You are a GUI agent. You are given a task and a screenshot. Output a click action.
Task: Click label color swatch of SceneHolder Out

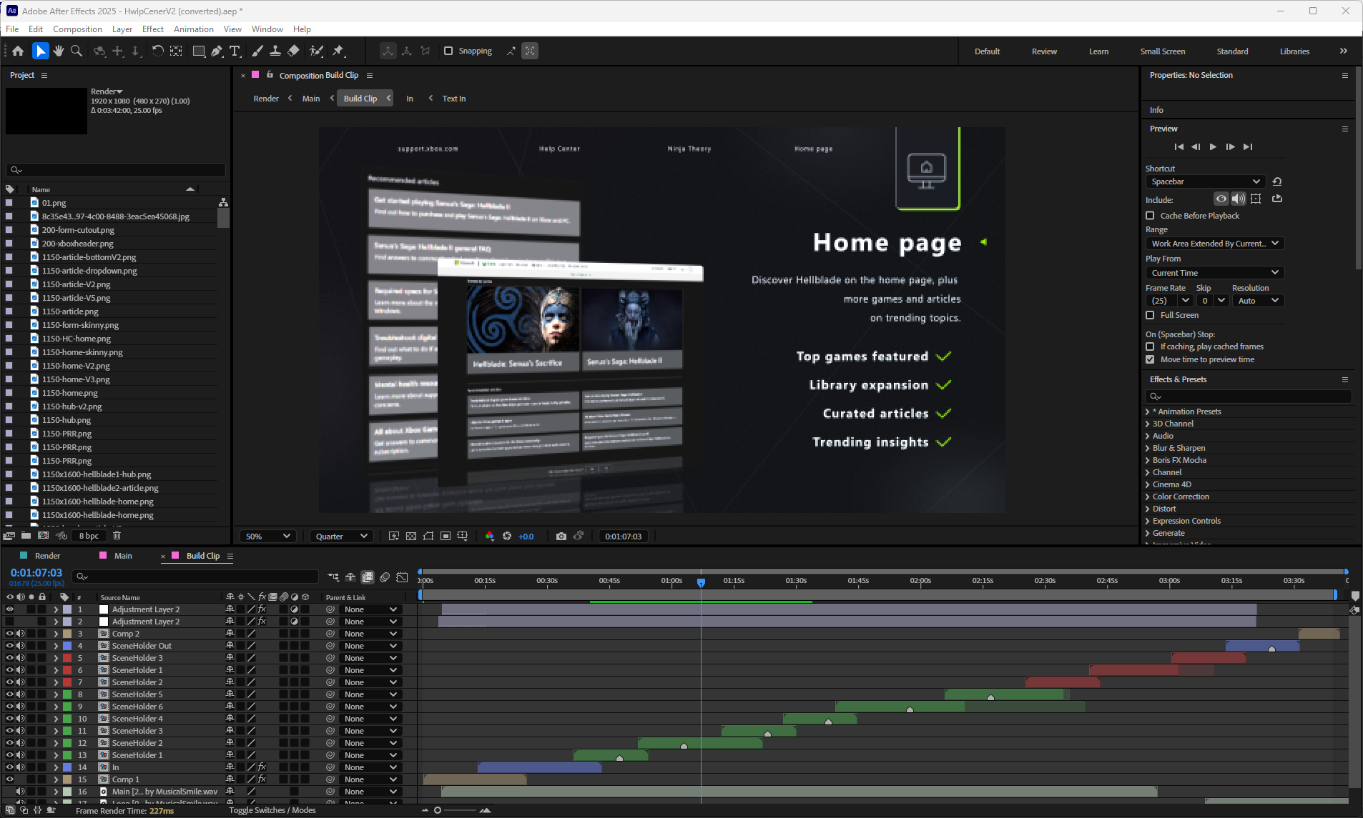(67, 646)
